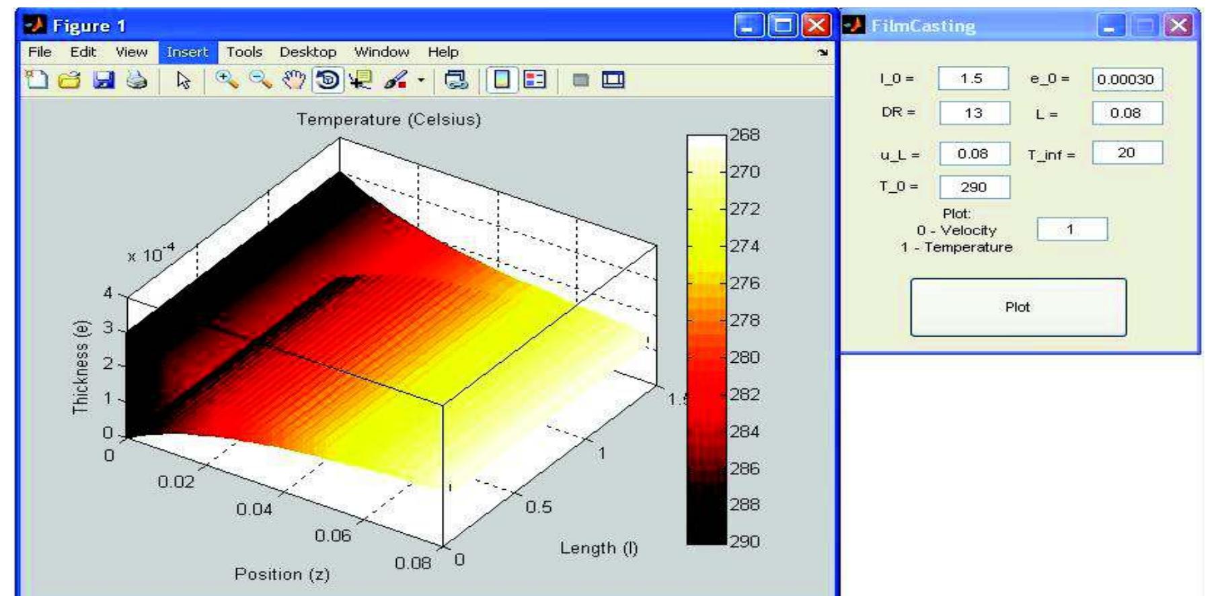Activate the Zoom Out magnifier tool
The image size is (1214, 596).
tap(260, 80)
